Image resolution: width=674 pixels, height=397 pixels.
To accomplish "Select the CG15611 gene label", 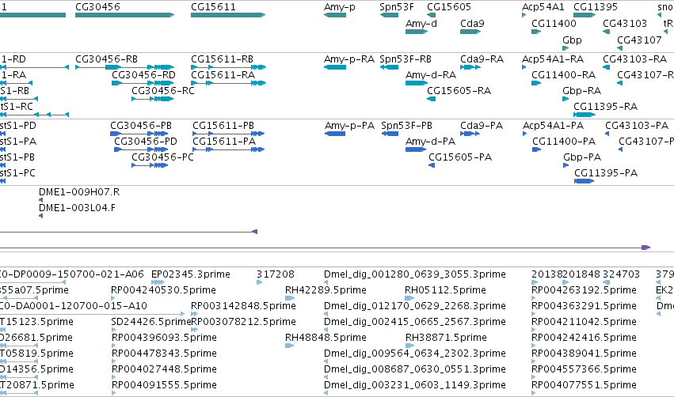I will pos(213,7).
